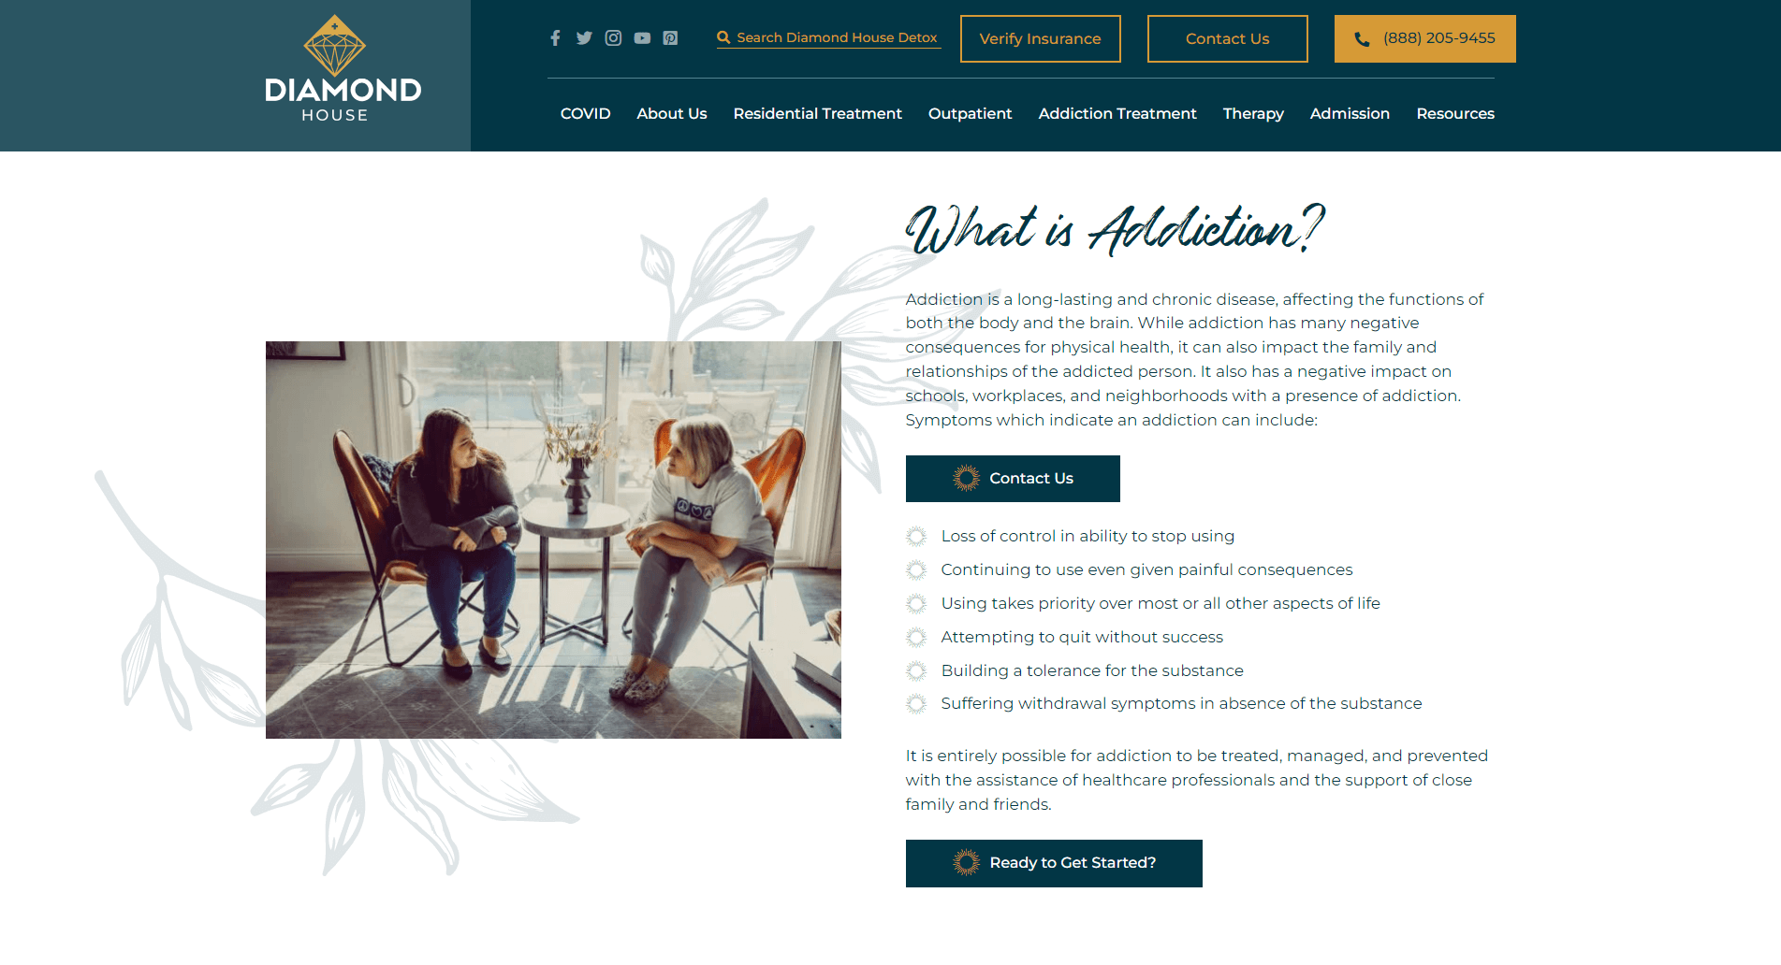
Task: Open the About Us menu
Action: 672,113
